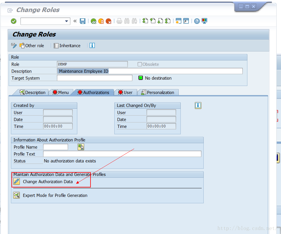281x234 pixels.
Task: Open Customize Local Layout monitor icon
Action: coord(205,21)
